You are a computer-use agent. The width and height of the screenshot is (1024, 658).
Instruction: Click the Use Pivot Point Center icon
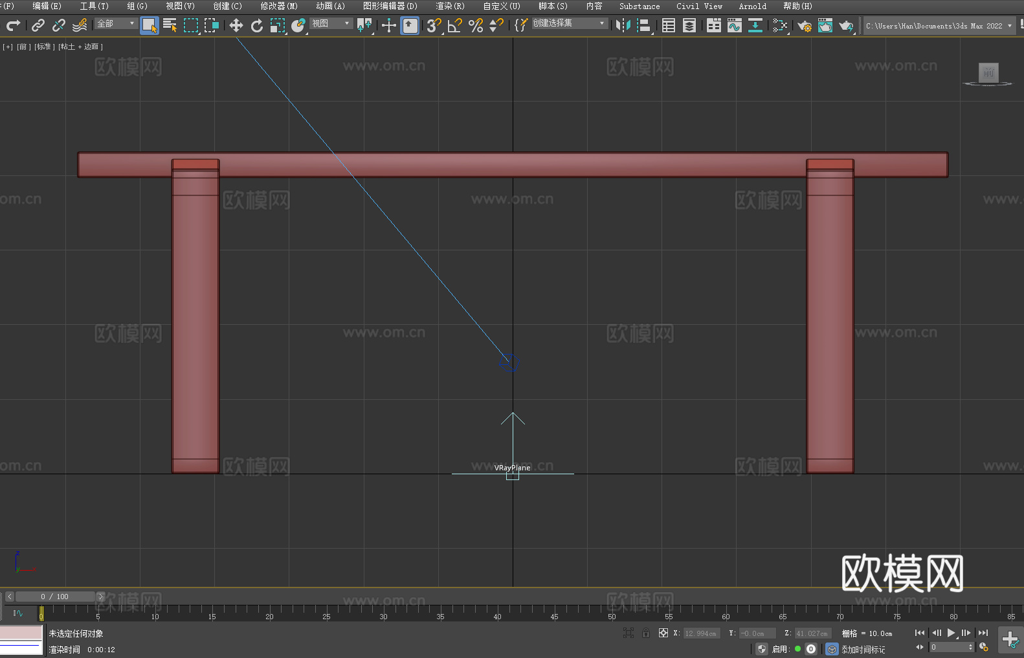pos(364,25)
